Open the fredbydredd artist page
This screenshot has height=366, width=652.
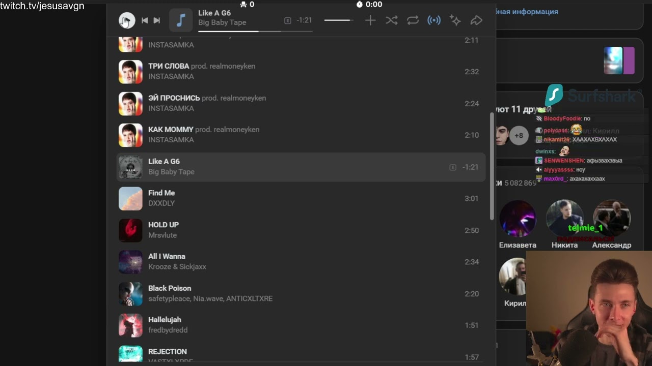(x=168, y=330)
